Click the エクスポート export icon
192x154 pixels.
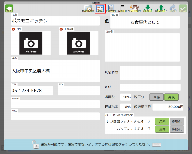coord(161,8)
